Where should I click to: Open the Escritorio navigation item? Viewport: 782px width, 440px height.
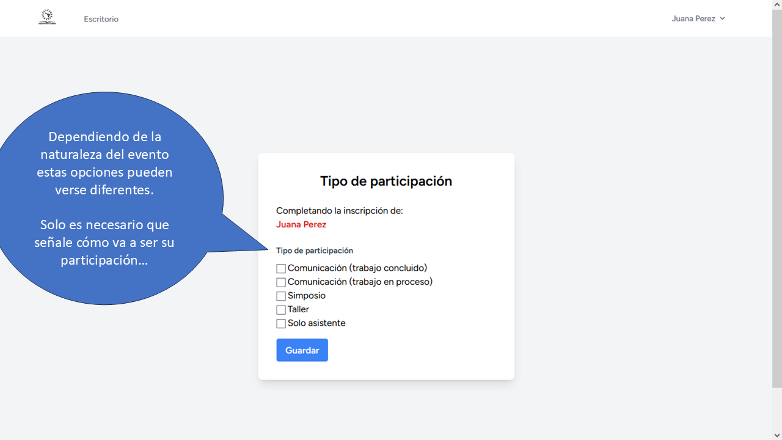tap(101, 19)
